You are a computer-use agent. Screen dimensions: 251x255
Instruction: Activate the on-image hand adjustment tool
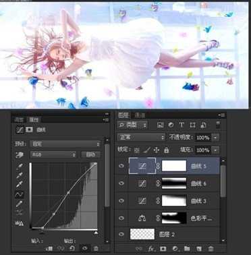coord(20,154)
